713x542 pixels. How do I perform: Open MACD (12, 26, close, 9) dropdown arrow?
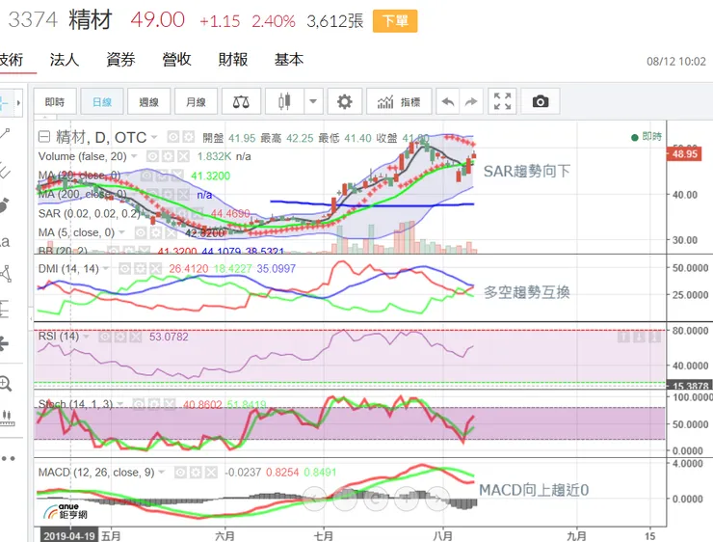pos(162,473)
